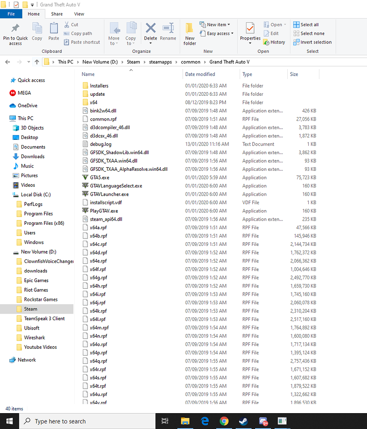This screenshot has width=367, height=429.
Task: Switch to the Home ribbon tab
Action: 33,14
